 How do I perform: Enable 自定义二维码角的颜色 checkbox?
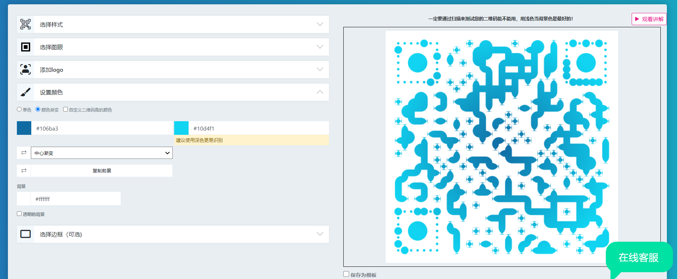coord(65,109)
